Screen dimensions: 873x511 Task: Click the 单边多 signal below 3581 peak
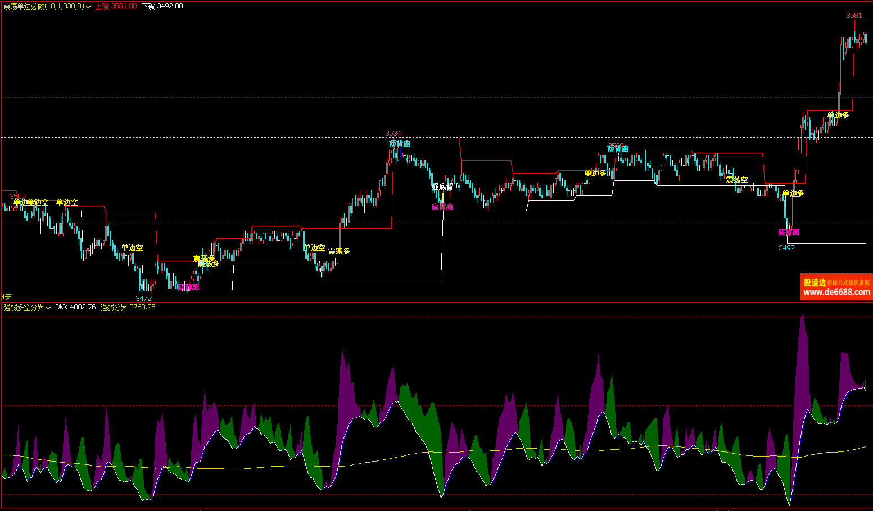(x=838, y=115)
